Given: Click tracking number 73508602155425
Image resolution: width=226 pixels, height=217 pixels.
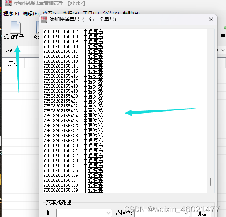Looking at the screenshot, I should click(x=61, y=121).
